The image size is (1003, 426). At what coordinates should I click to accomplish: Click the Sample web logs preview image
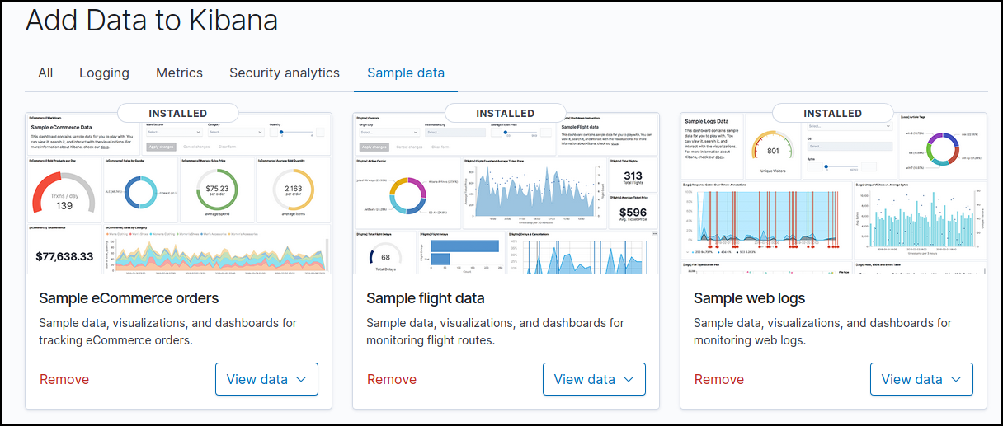[x=833, y=193]
